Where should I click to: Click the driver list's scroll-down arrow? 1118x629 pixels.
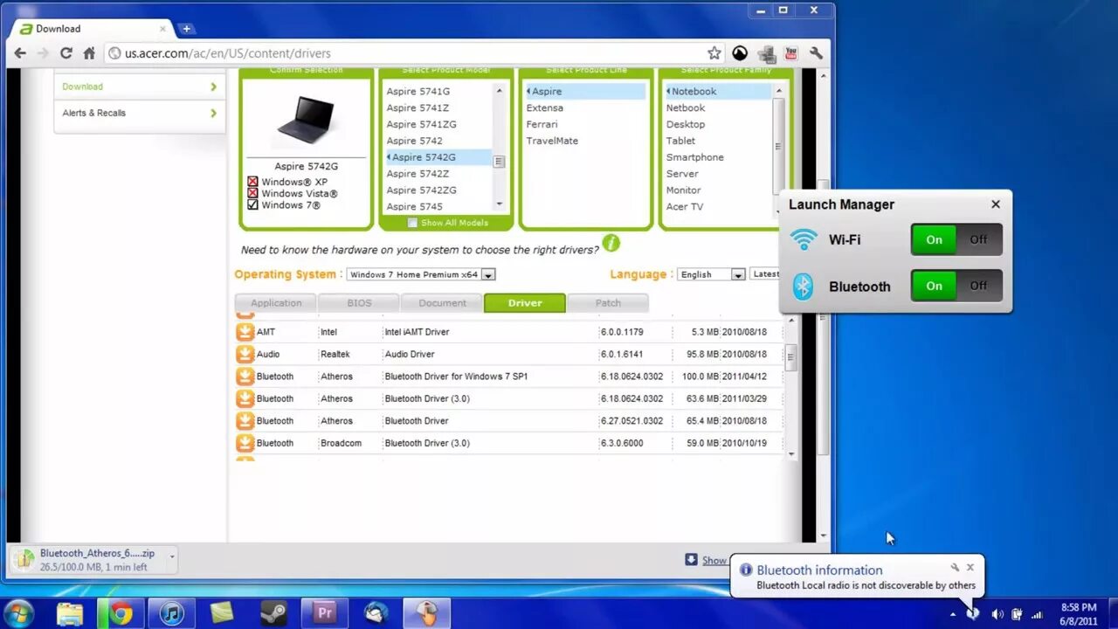click(x=791, y=454)
